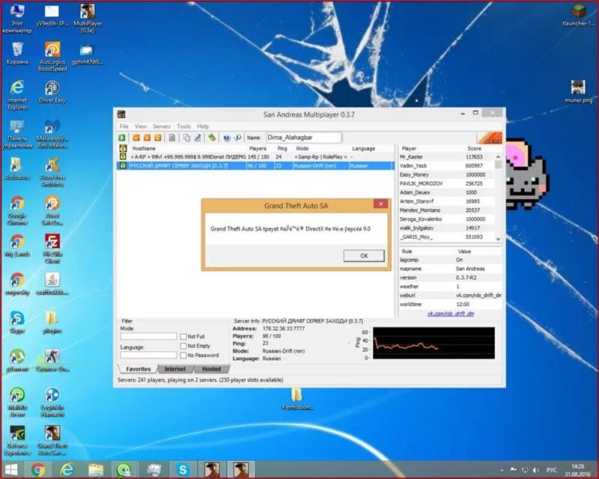
Task: Open the Internet Explorer desktop icon
Action: (x=17, y=95)
